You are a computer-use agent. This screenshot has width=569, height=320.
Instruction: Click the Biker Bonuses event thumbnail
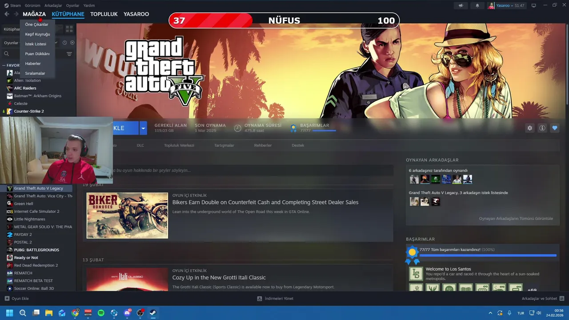[x=127, y=216]
